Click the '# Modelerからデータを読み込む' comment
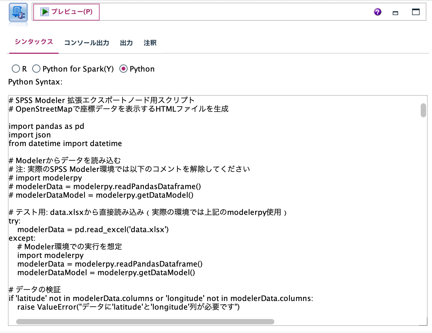This screenshot has height=333, width=432. (65, 161)
